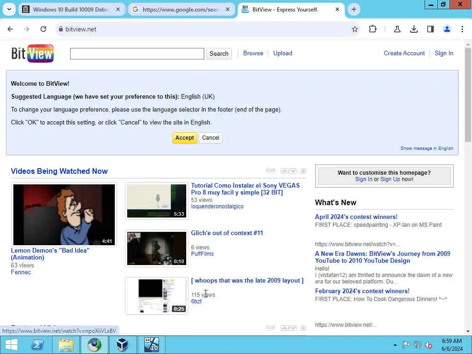Screen dimensions: 472x354
Task: Open the browser extensions puzzle icon
Action: click(372, 29)
